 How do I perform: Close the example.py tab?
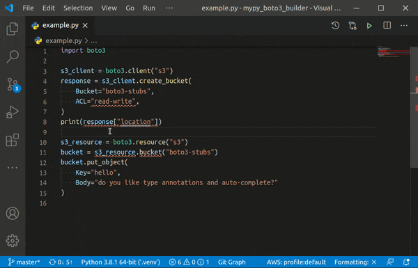(x=85, y=25)
